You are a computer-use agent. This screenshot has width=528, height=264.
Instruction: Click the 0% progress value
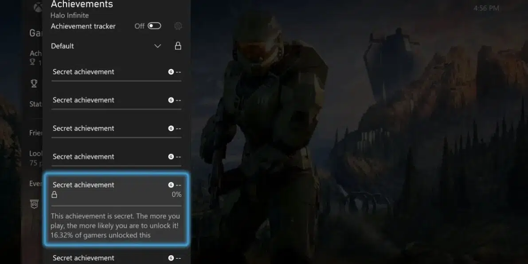click(x=176, y=194)
